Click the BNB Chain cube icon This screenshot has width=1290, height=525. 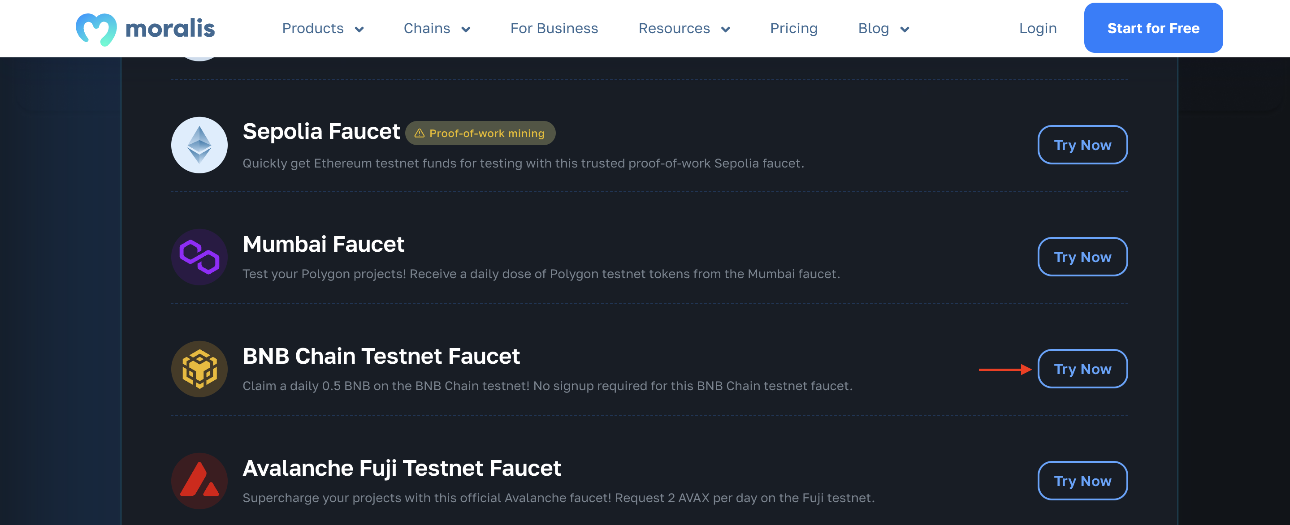pos(199,370)
